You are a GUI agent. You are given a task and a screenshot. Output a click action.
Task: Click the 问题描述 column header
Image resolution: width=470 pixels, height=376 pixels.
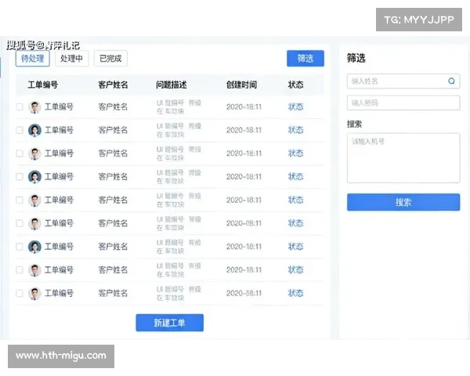171,85
